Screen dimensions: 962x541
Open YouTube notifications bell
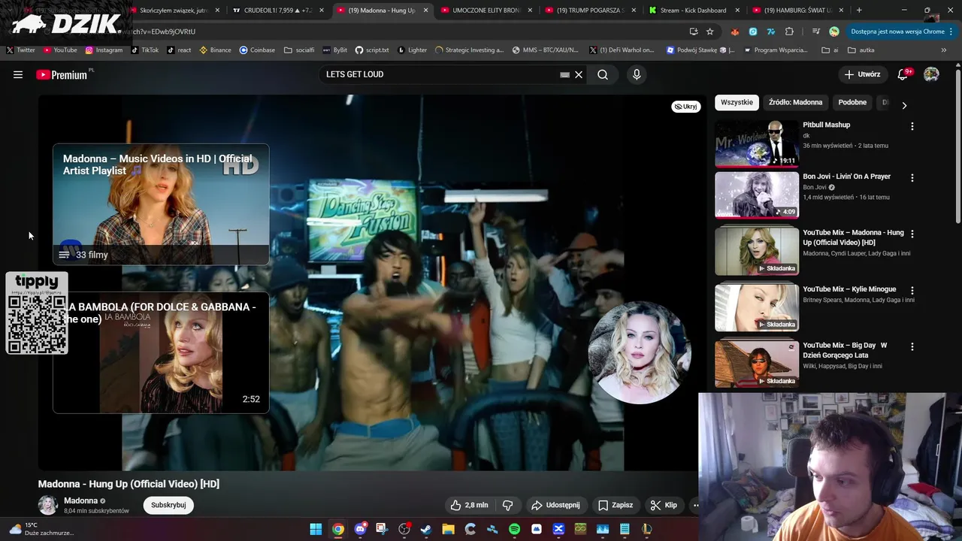[x=903, y=74]
